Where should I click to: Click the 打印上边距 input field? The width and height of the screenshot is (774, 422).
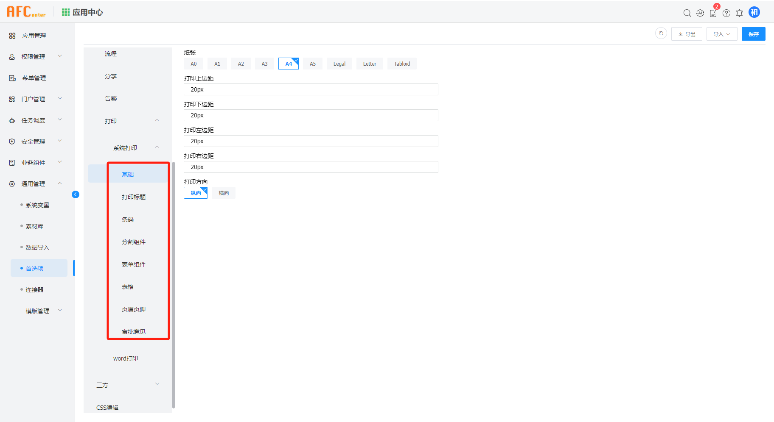311,89
